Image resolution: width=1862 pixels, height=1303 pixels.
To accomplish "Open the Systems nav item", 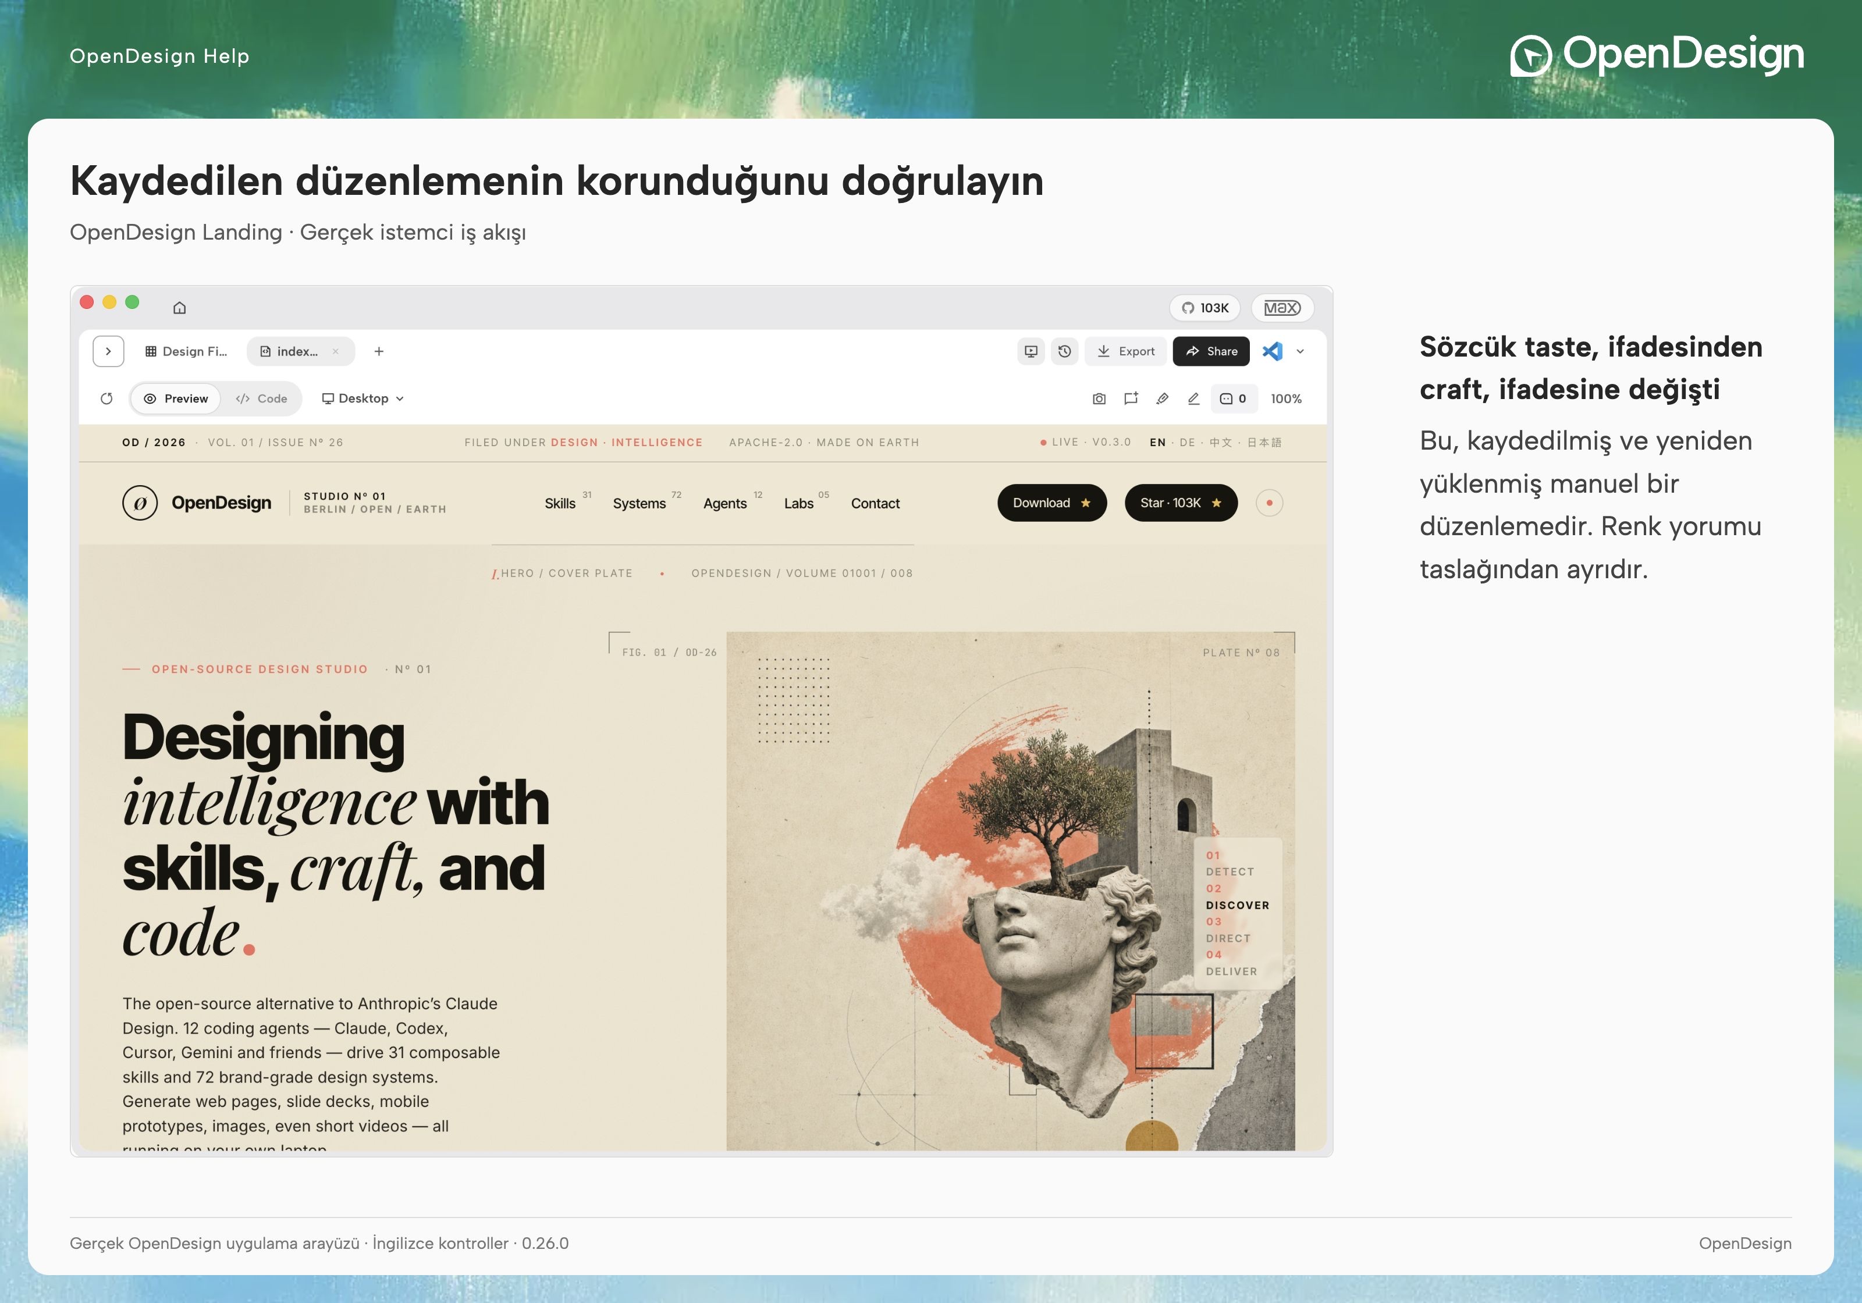I will [639, 504].
